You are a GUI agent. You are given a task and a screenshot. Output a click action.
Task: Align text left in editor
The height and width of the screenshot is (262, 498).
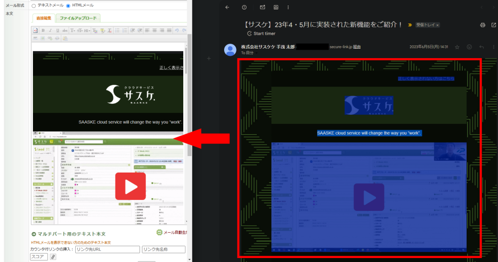click(147, 30)
